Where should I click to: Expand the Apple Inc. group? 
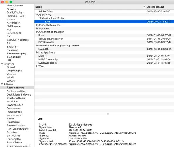[x=37, y=29]
